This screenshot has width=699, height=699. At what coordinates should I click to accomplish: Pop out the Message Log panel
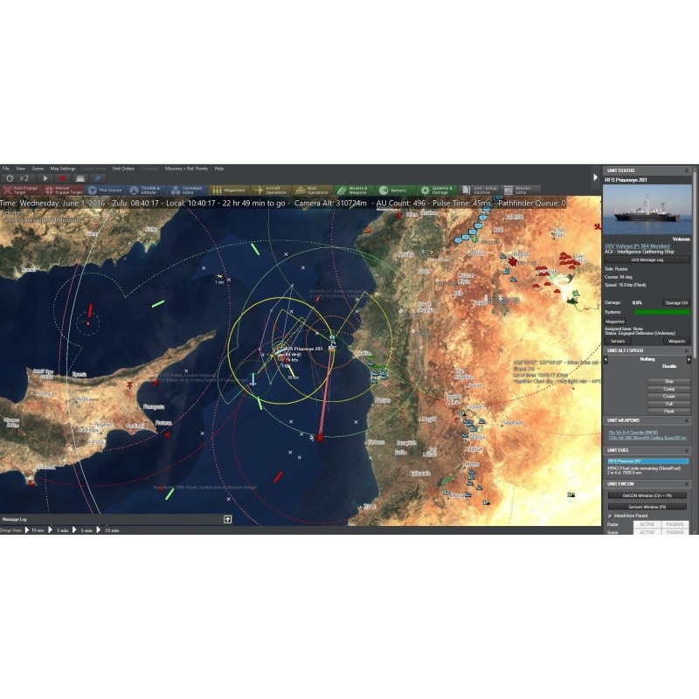(227, 519)
